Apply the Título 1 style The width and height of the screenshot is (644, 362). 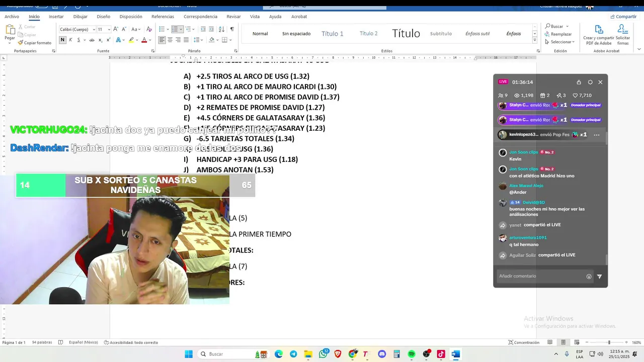333,34
